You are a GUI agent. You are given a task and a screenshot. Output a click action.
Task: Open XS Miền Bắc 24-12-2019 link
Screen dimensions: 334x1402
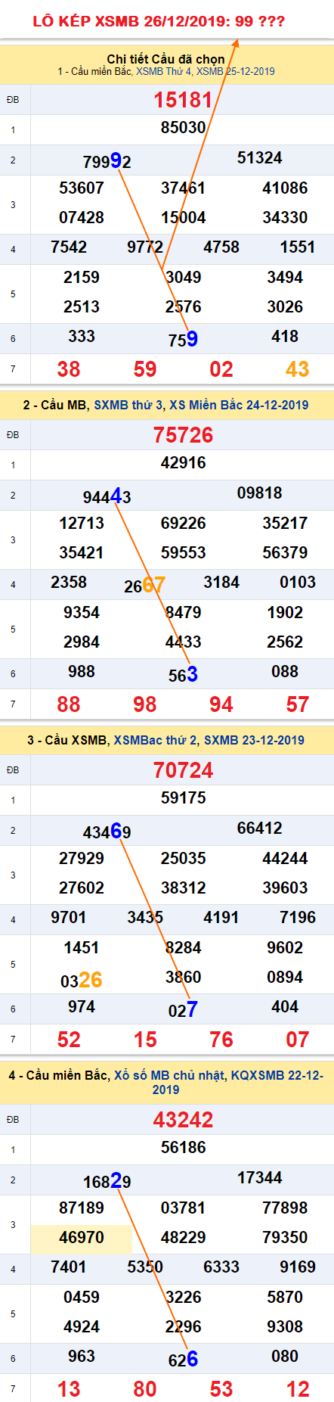click(239, 405)
